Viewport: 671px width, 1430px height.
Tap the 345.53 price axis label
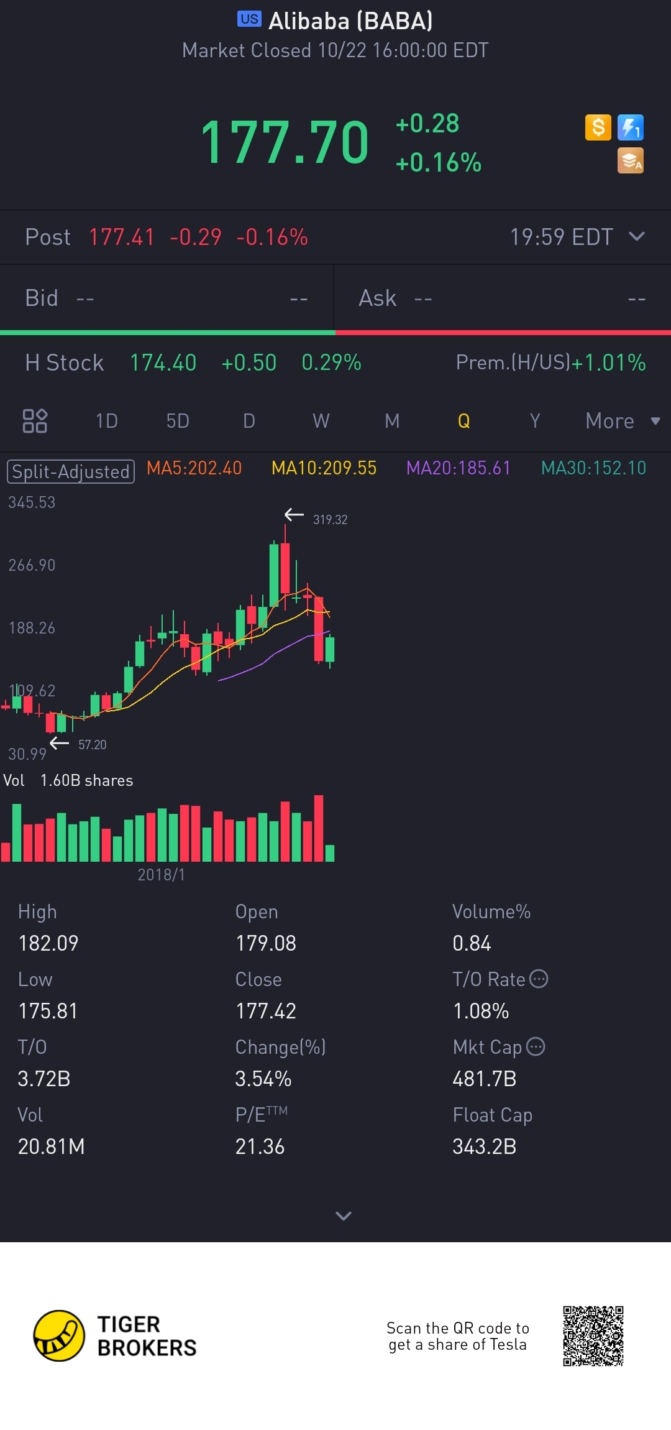[32, 502]
